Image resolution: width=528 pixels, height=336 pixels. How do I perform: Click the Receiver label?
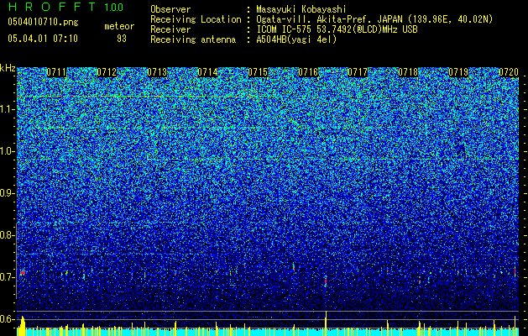[170, 29]
